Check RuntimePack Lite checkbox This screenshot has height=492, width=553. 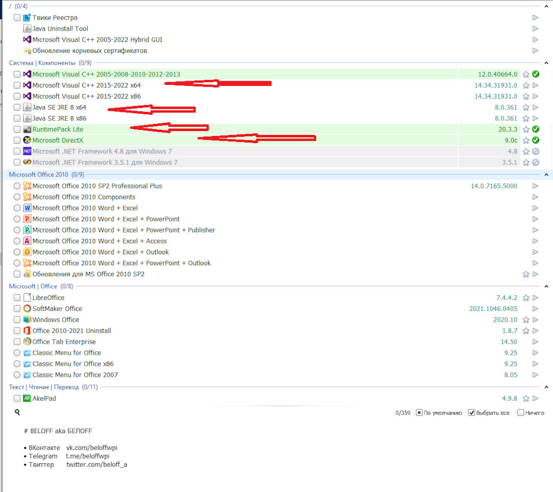pos(17,129)
